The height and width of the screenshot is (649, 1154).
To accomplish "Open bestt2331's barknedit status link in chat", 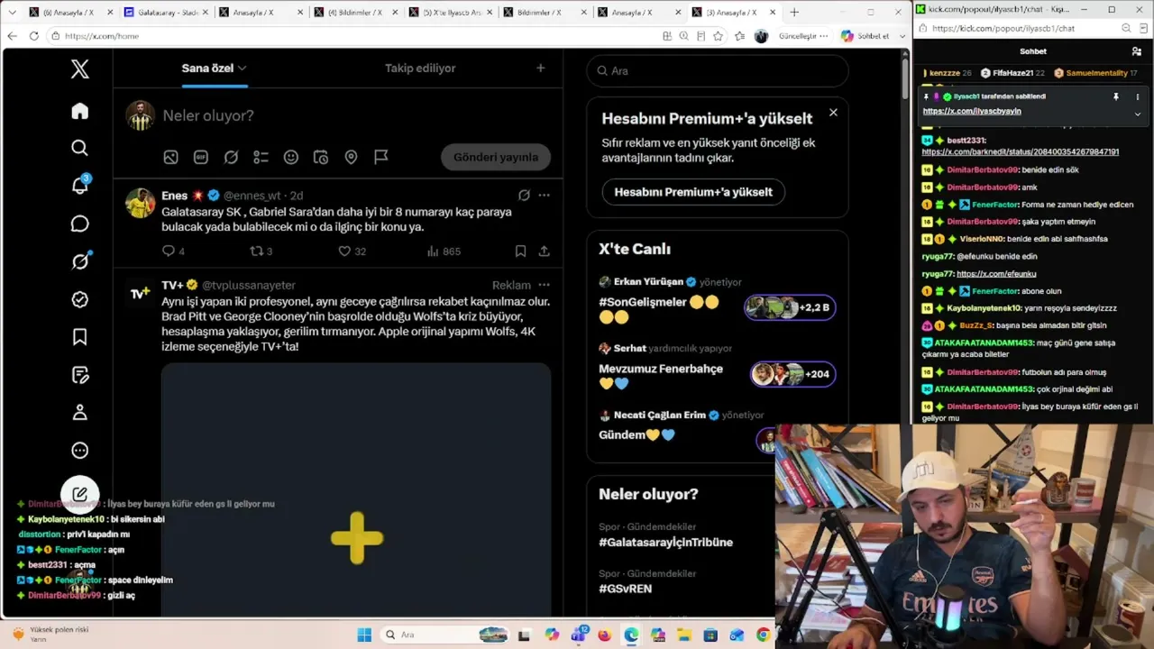I will pyautogui.click(x=1021, y=152).
